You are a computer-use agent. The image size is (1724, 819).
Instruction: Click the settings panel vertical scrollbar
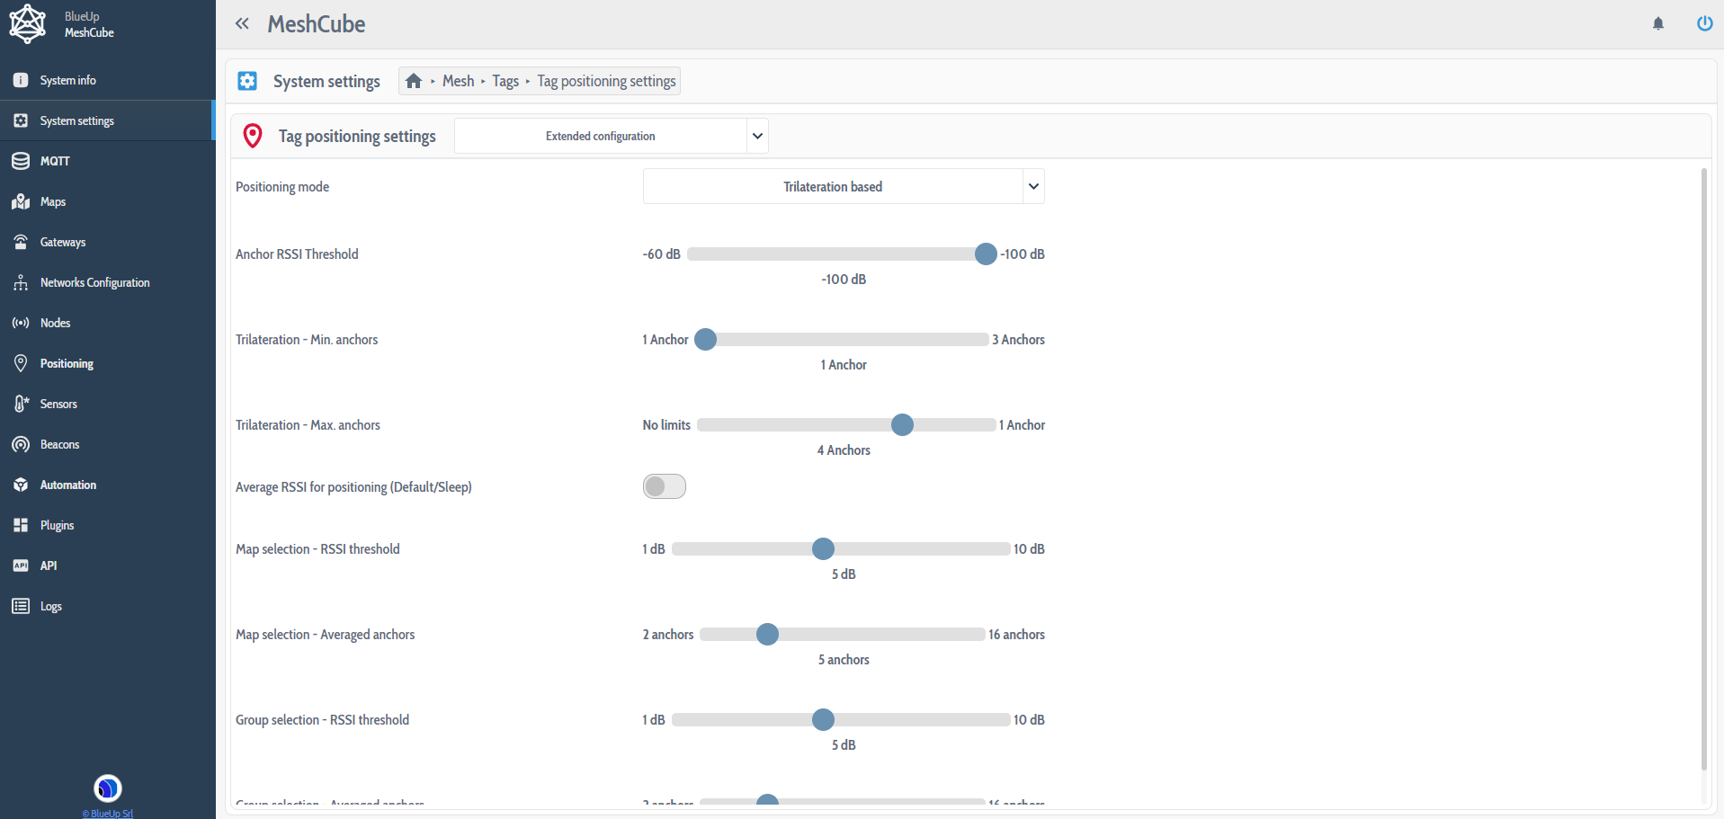tap(1703, 467)
